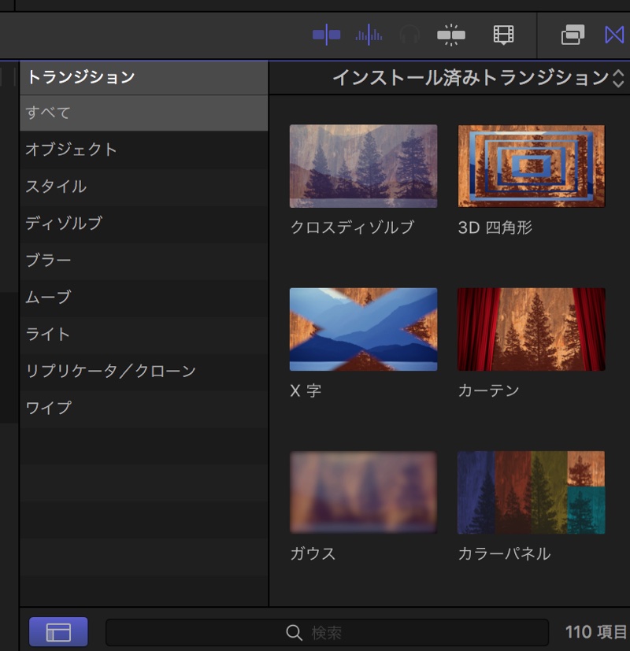The width and height of the screenshot is (630, 651).
Task: Choose the ブラー category in the sidebar
Action: [143, 261]
